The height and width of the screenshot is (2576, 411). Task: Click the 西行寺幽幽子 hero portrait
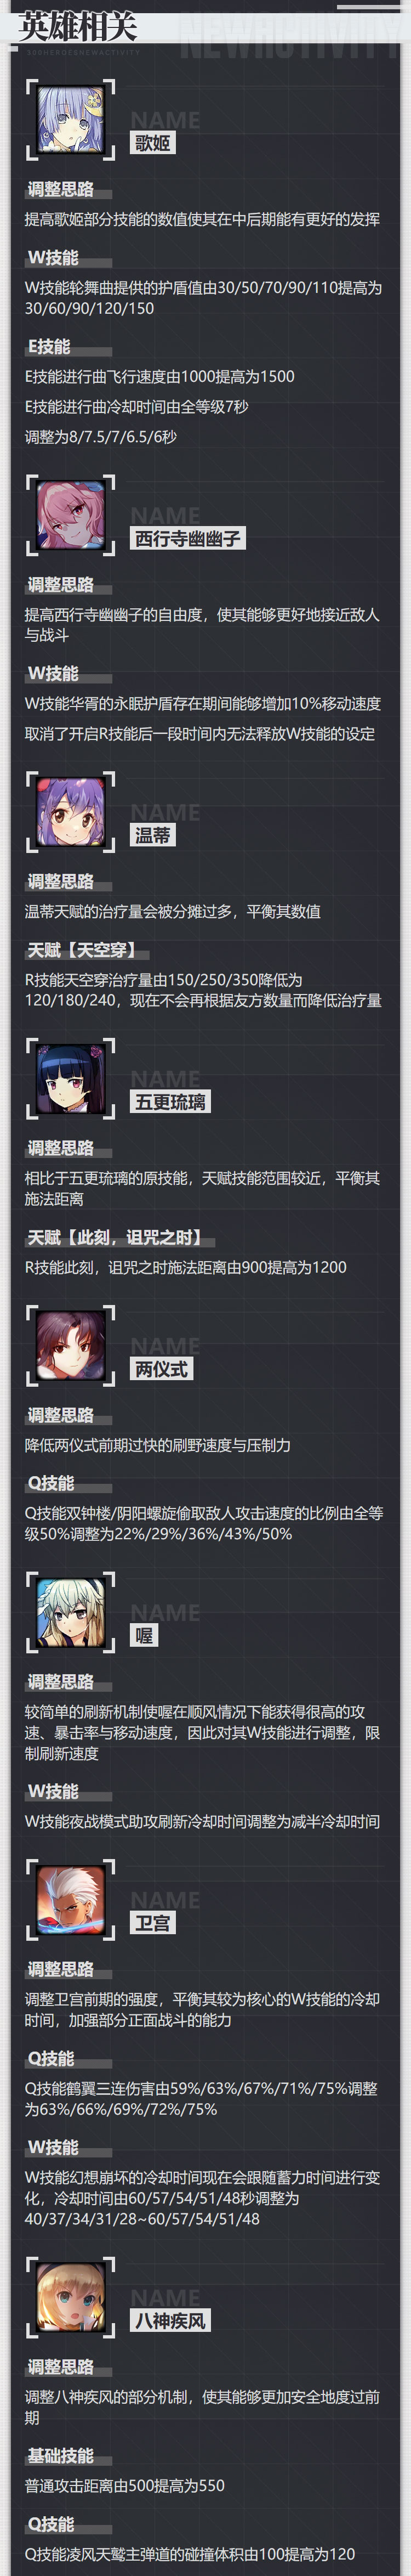(71, 515)
